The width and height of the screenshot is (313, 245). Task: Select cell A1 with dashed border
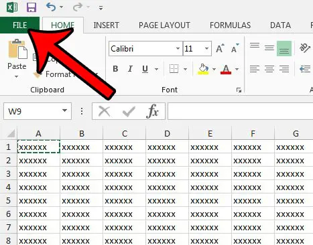point(38,147)
